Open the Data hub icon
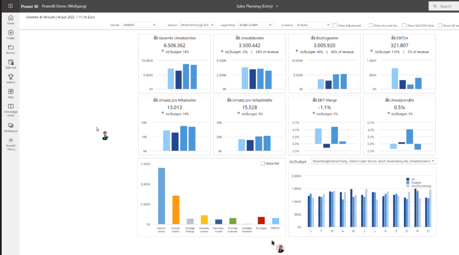 [x=11, y=63]
